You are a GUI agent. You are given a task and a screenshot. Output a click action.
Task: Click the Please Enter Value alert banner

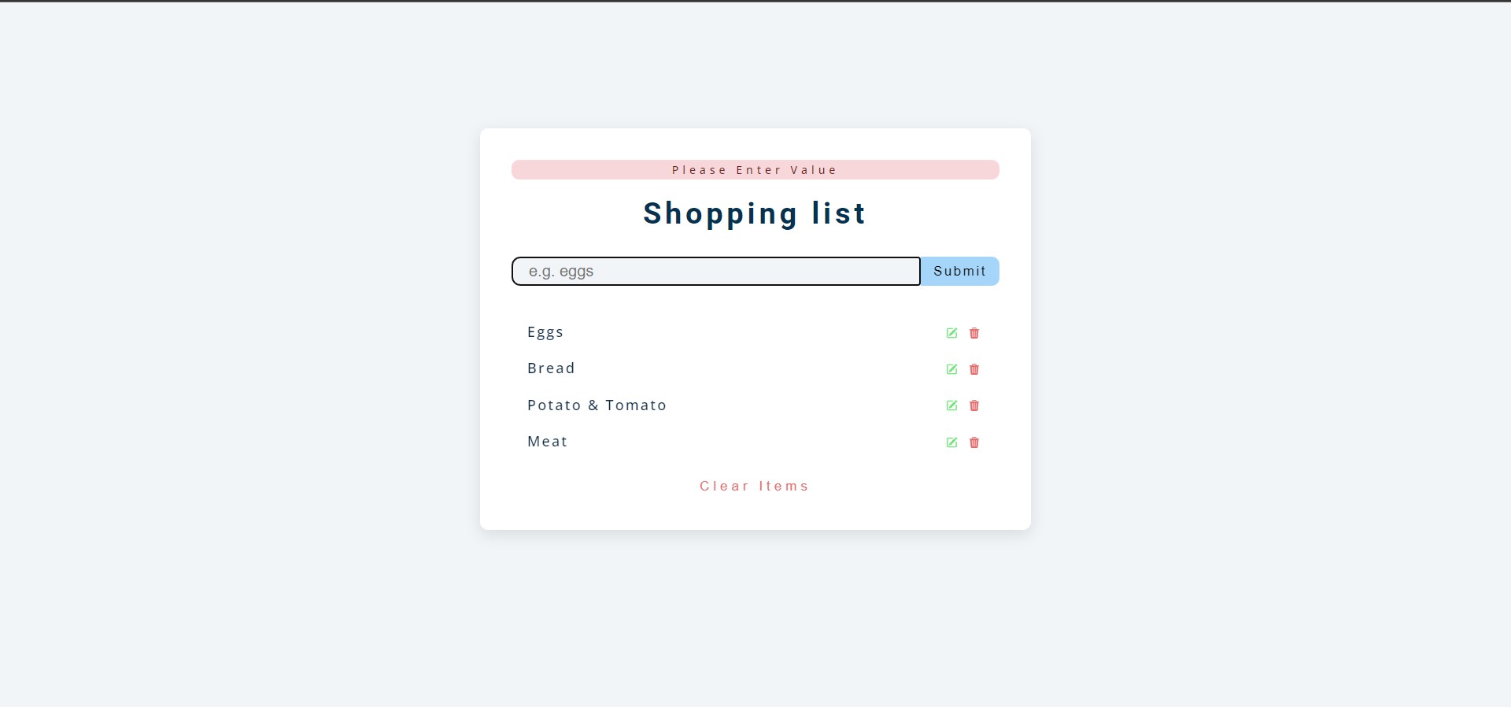coord(754,169)
